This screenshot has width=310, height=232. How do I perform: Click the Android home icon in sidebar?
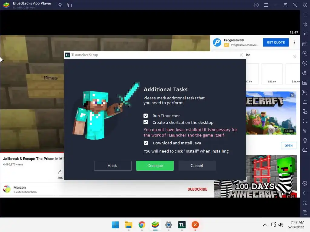click(x=305, y=203)
